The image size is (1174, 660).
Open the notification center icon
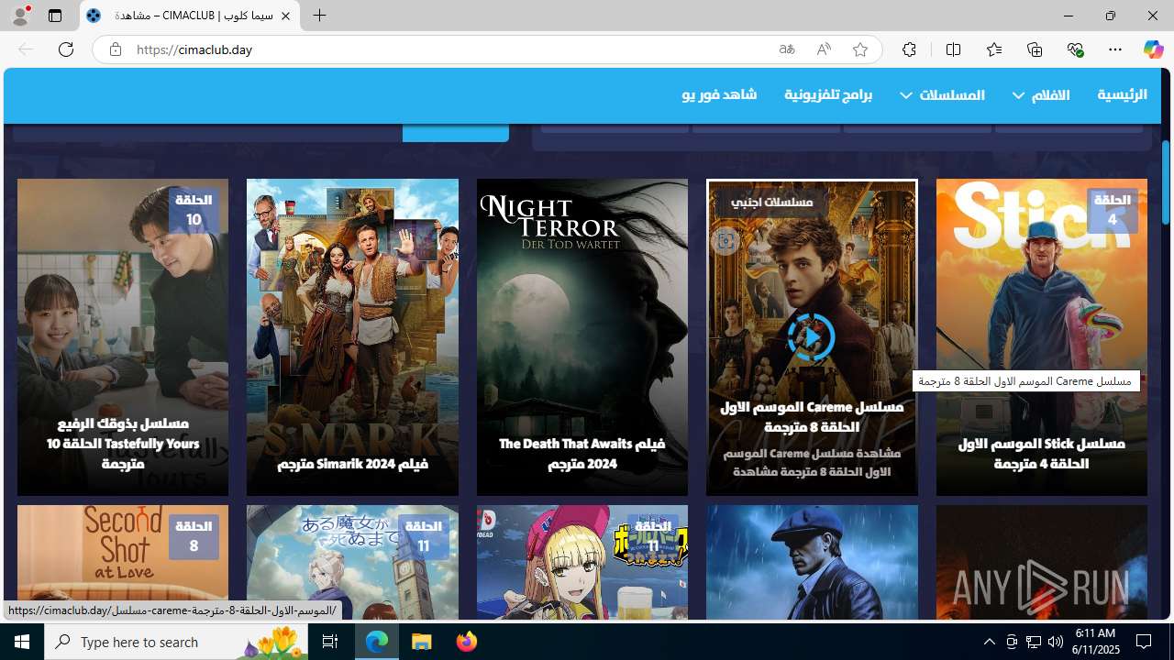(1145, 642)
